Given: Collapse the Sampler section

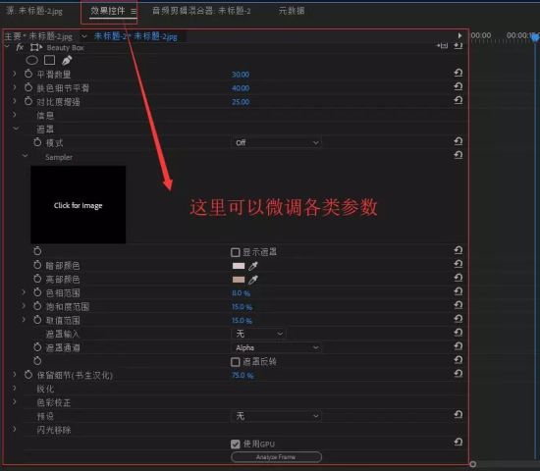Looking at the screenshot, I should click(x=26, y=156).
